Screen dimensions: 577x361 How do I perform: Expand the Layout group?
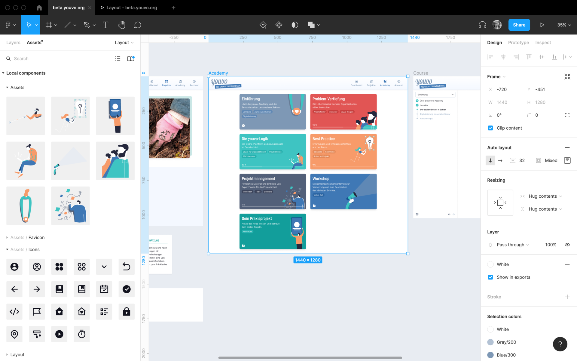7,354
